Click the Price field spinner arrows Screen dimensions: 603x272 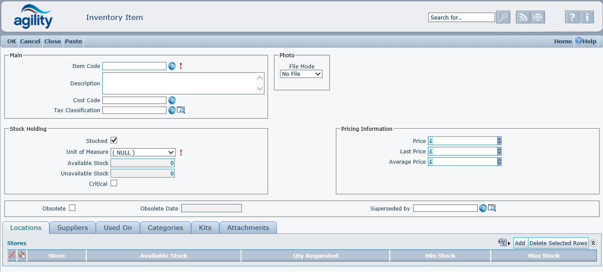499,141
